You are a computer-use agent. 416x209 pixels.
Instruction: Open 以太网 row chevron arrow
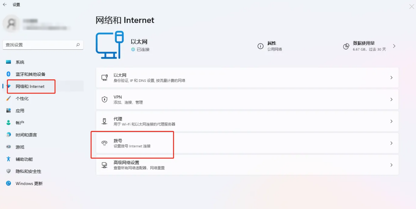pyautogui.click(x=391, y=78)
